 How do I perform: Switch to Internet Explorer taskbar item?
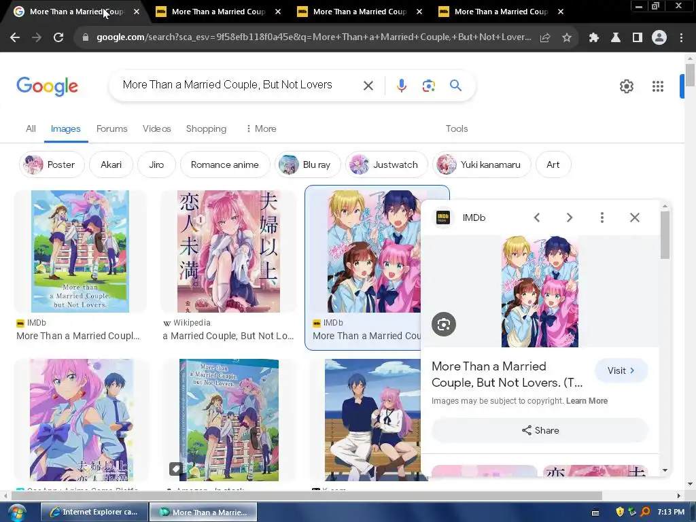point(94,512)
